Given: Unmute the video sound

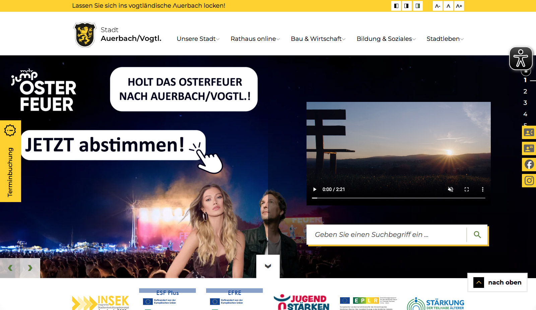Looking at the screenshot, I should coord(451,189).
